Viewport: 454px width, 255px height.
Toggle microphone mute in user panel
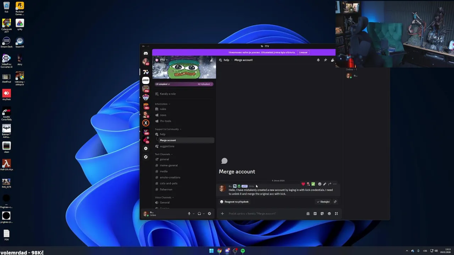pyautogui.click(x=189, y=214)
